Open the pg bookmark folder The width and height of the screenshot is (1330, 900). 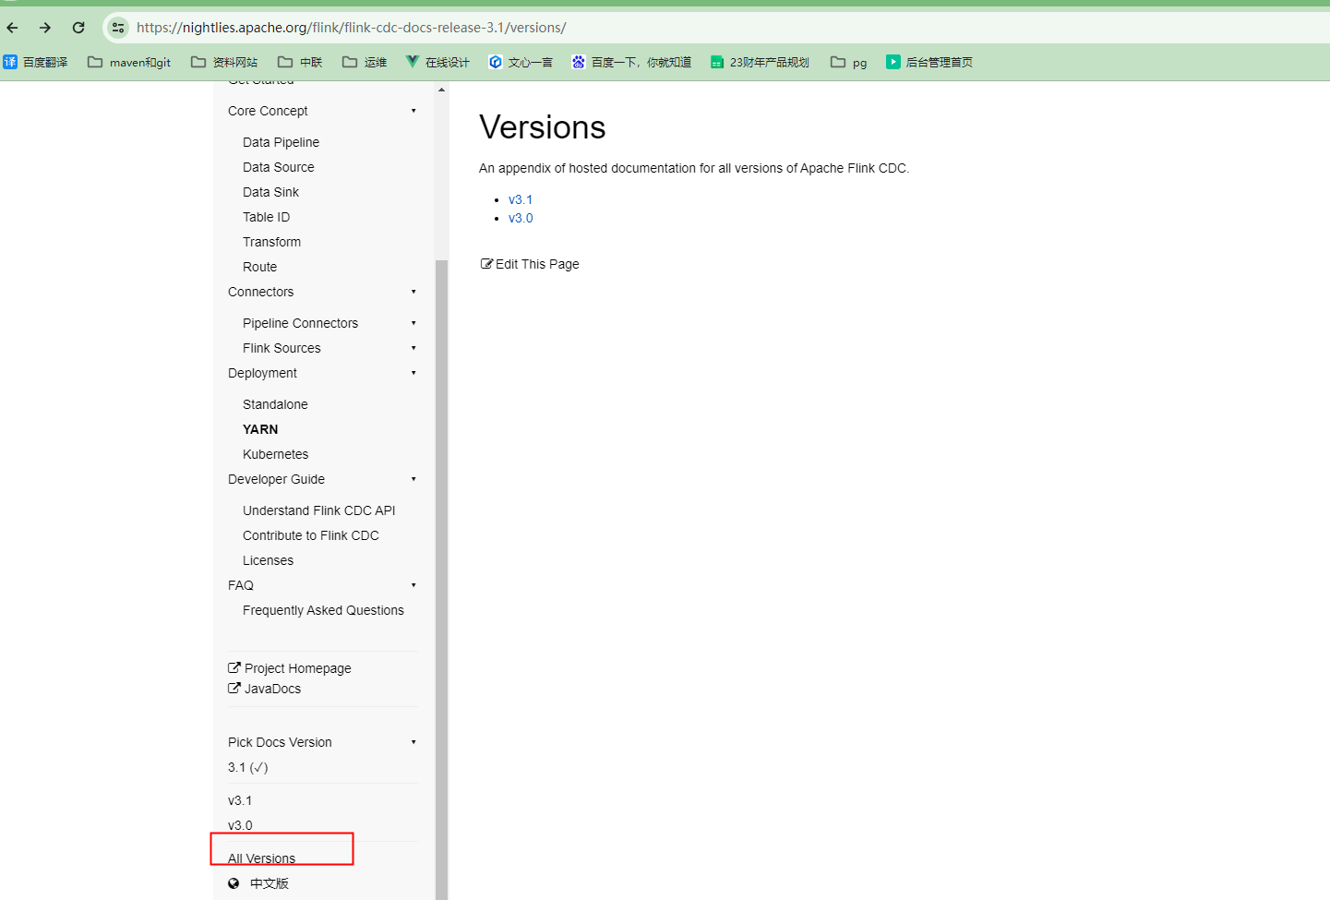click(848, 62)
